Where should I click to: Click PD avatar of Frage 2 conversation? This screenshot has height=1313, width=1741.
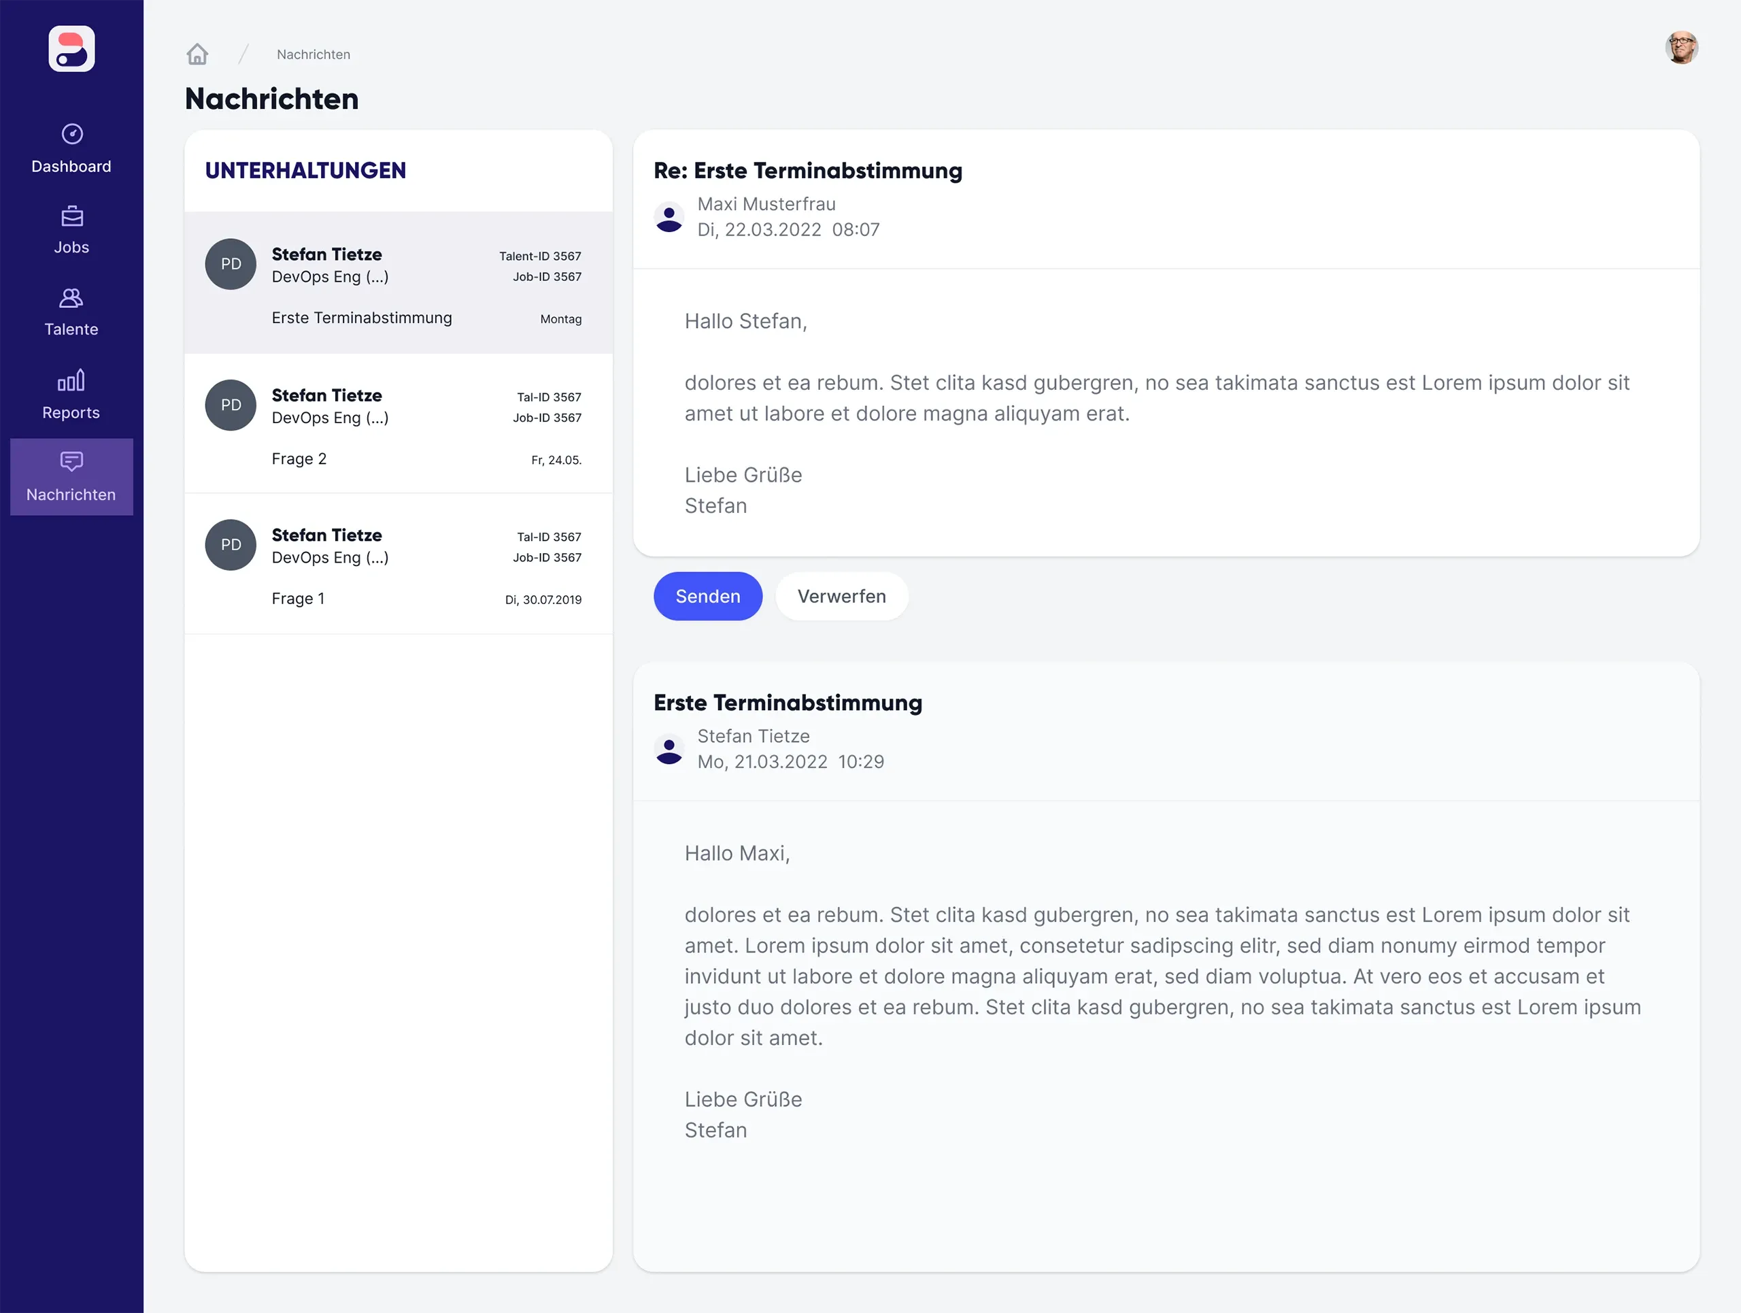click(x=231, y=405)
